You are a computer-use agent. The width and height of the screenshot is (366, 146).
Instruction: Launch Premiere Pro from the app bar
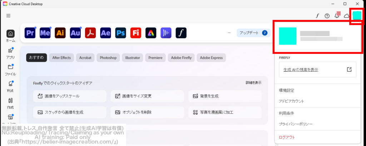pos(30,33)
